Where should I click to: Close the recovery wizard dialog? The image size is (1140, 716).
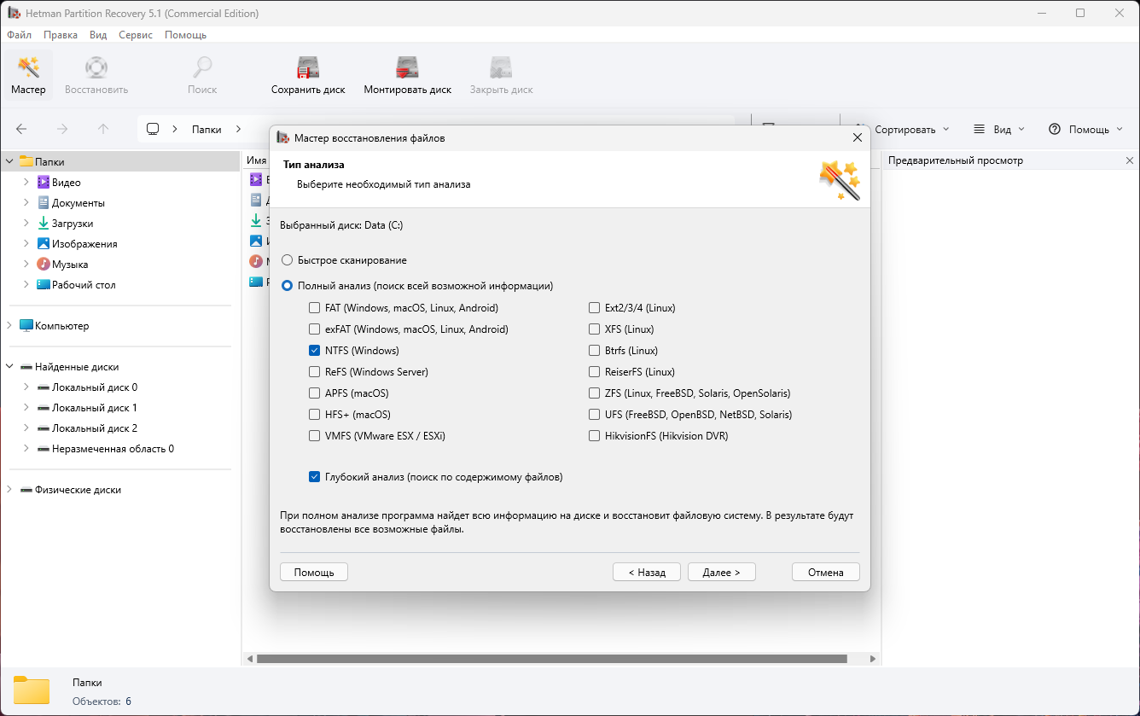pos(858,137)
